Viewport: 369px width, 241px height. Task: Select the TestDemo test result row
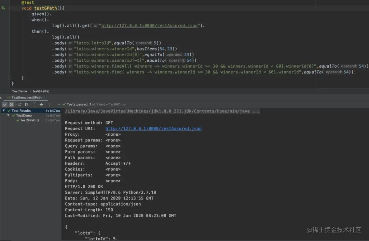[x=31, y=115]
